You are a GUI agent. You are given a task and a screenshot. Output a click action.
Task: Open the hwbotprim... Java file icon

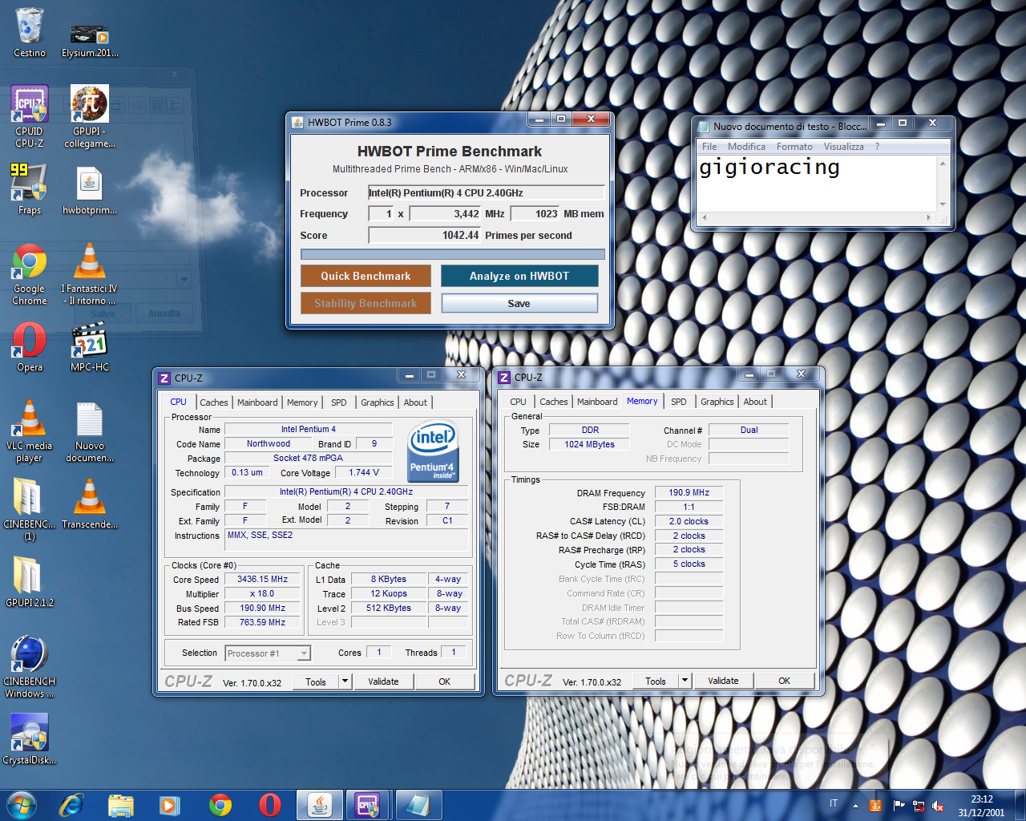point(90,191)
